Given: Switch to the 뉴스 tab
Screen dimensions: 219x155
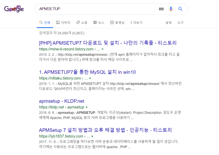Looking at the screenshot, I should [x=99, y=22].
